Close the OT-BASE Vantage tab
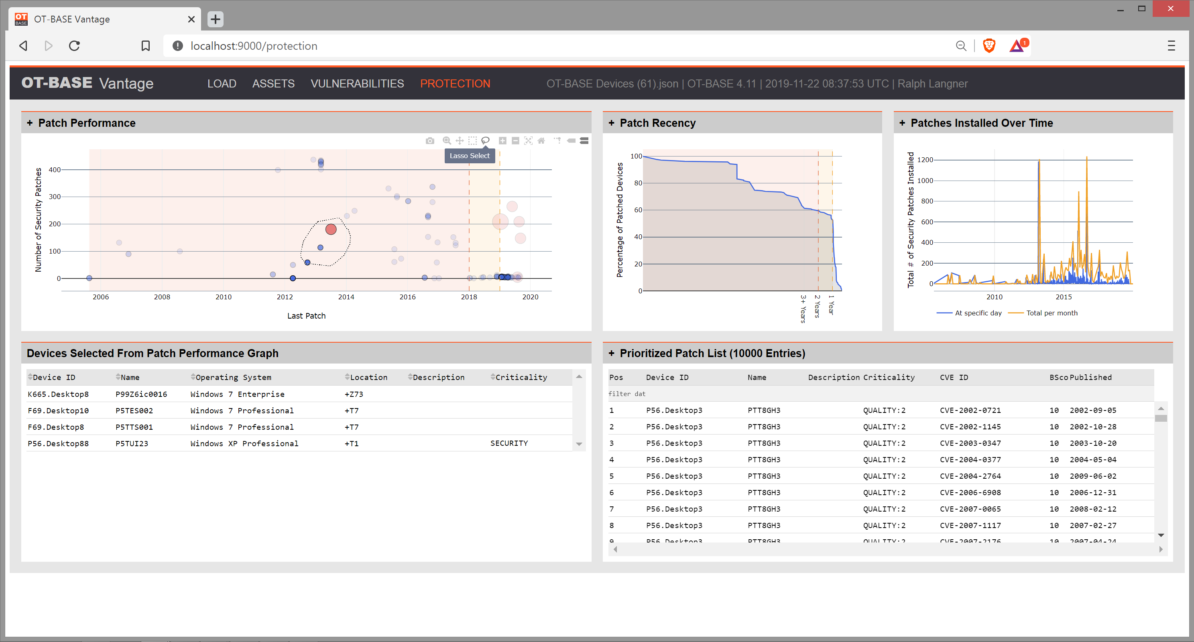 click(x=191, y=19)
